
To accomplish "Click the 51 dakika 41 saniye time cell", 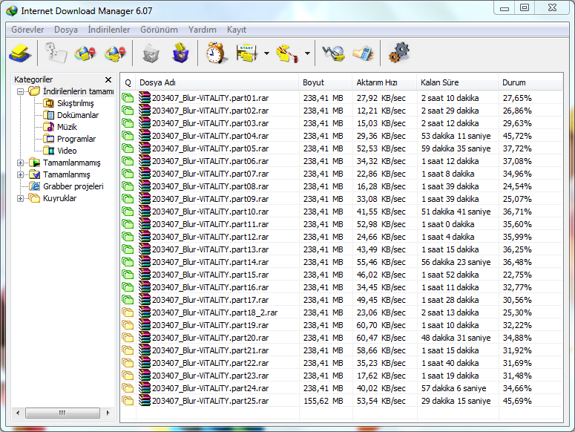I will coord(456,212).
